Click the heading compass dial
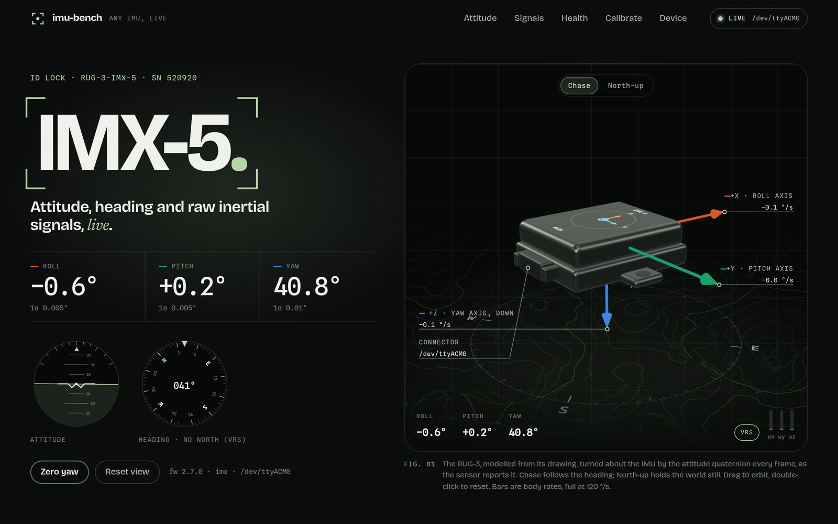 (184, 384)
